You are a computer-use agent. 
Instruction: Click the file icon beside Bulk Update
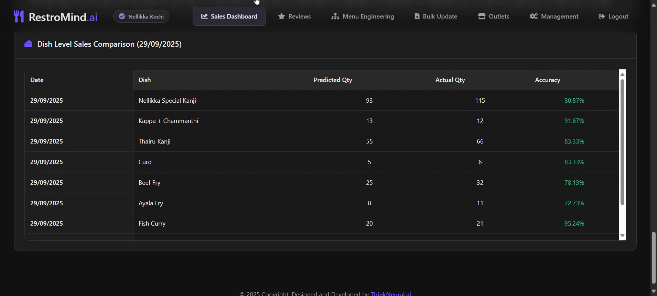417,16
